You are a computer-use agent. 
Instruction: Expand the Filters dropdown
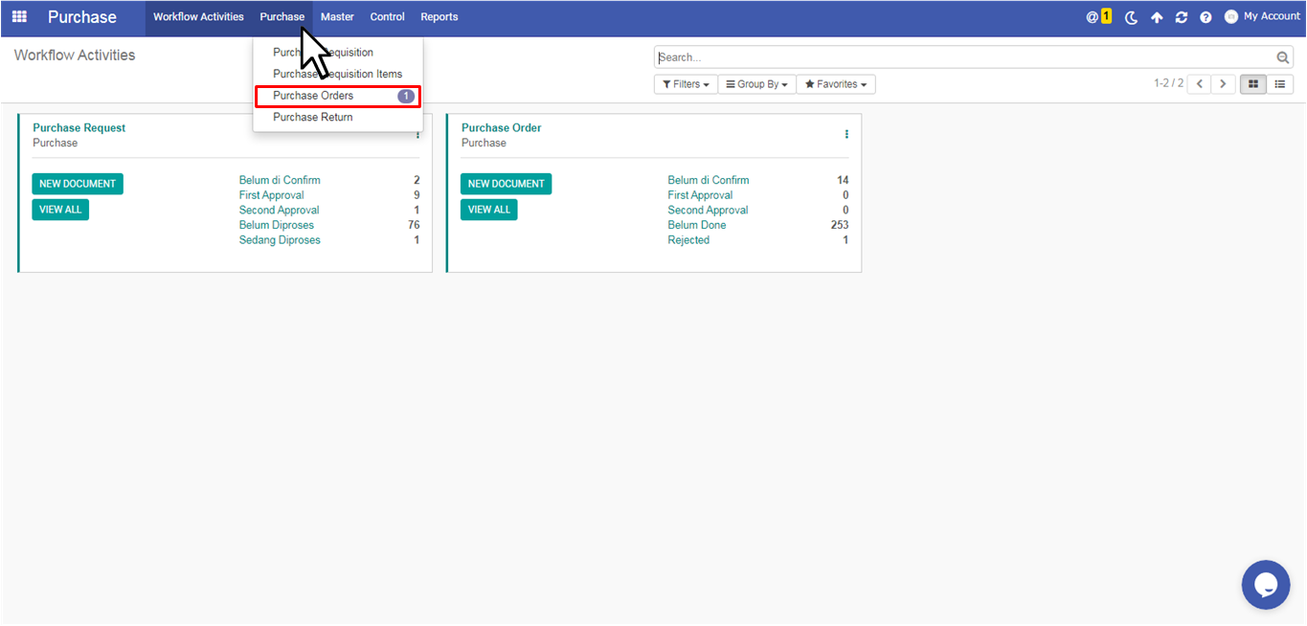pos(686,84)
